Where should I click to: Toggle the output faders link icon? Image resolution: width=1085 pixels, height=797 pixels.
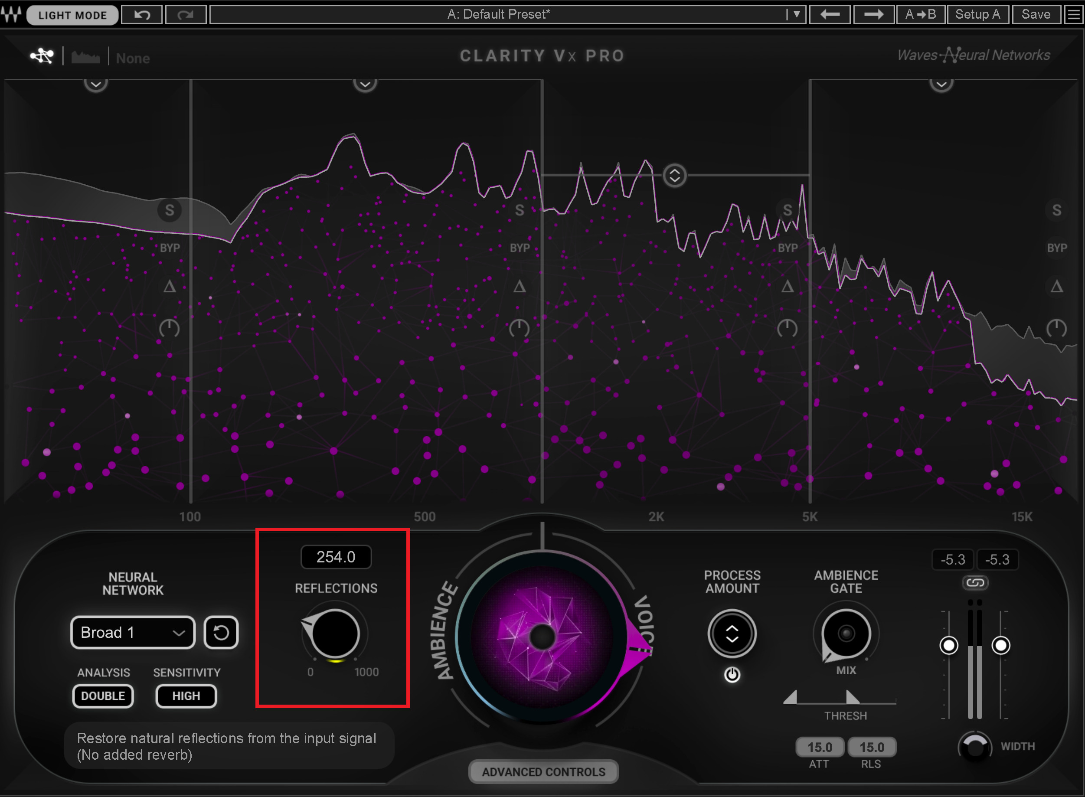(x=975, y=583)
